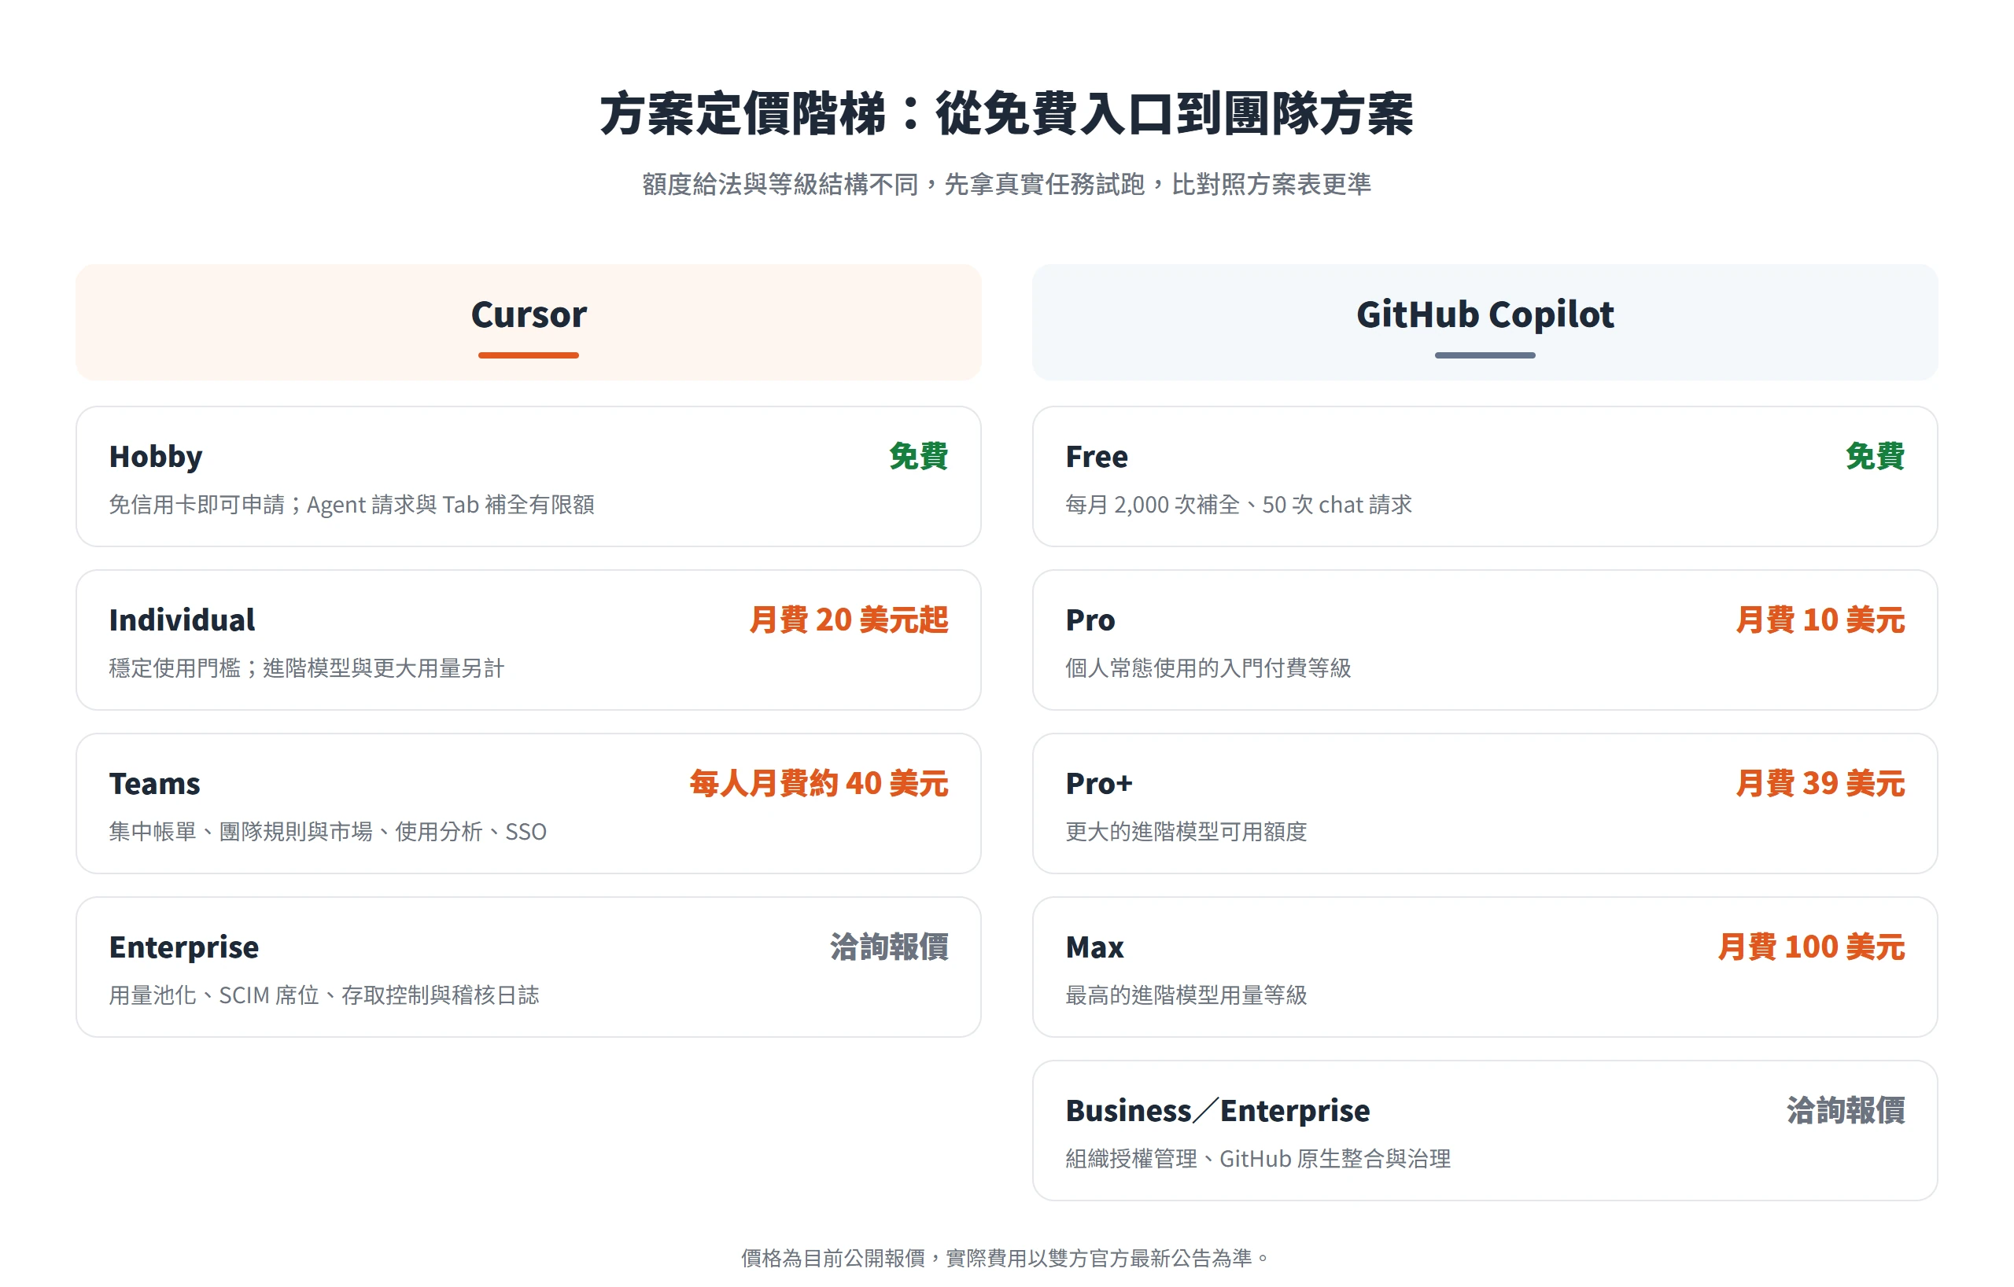Click the Pro+ plan name

(1099, 784)
